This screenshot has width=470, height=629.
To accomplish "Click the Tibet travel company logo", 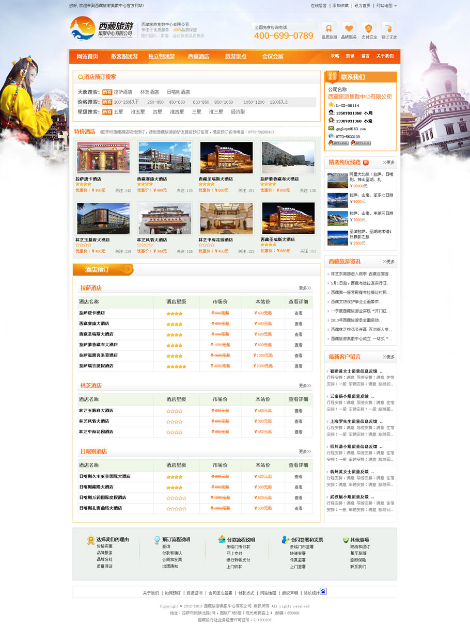I will [102, 29].
